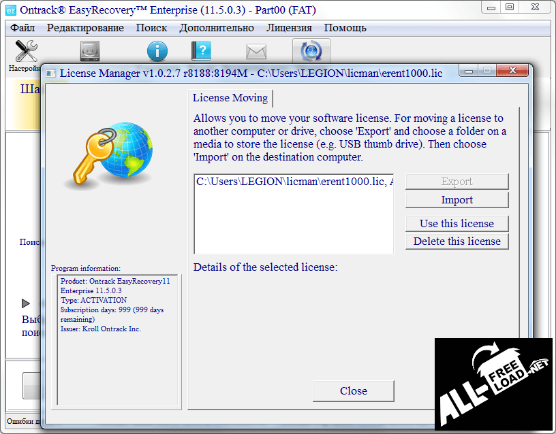Click the highlighted globe refresh toolbar icon

(311, 52)
